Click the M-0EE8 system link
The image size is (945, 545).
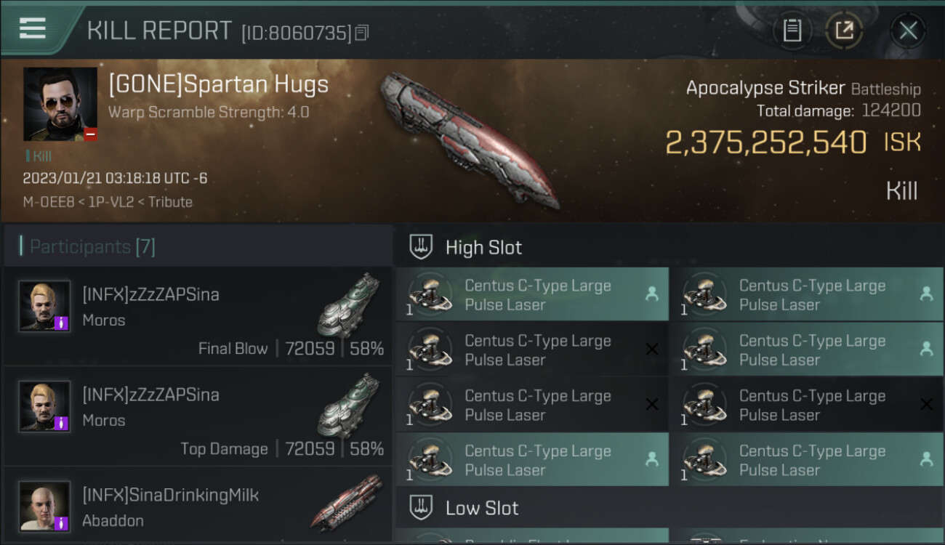click(45, 202)
